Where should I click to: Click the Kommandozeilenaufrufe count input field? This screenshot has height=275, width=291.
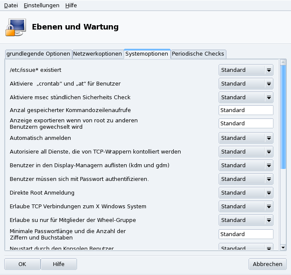(246, 110)
